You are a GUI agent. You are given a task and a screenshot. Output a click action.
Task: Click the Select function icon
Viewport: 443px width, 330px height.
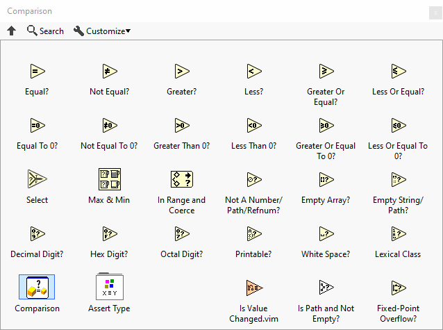click(37, 179)
